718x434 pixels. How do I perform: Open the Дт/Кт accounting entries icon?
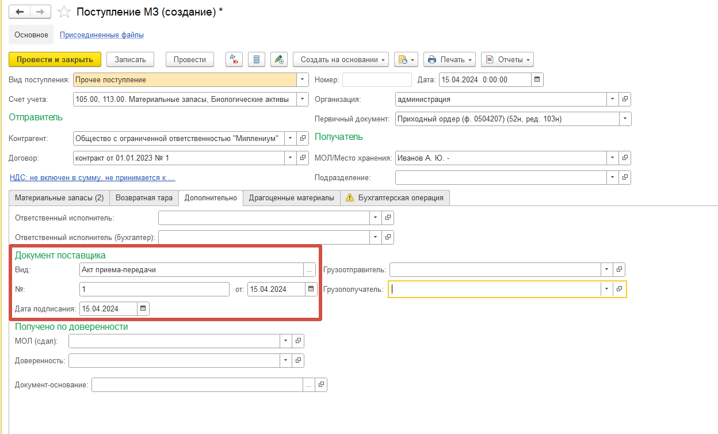[234, 59]
